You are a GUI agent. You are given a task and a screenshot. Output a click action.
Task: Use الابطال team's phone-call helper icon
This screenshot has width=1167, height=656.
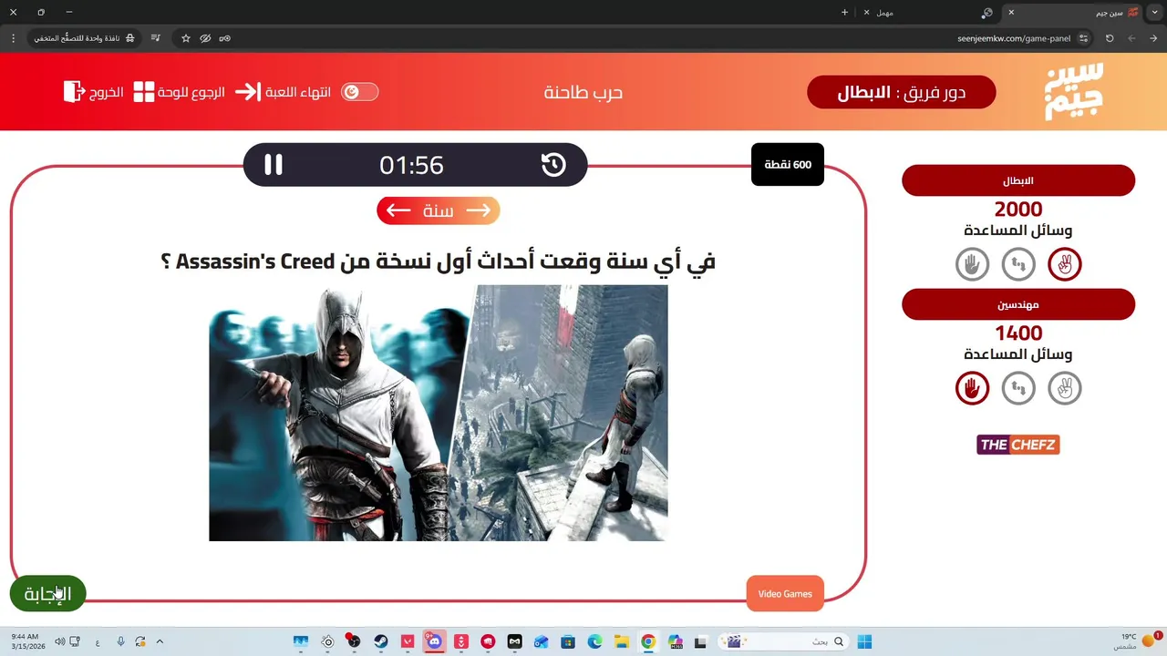(1018, 265)
